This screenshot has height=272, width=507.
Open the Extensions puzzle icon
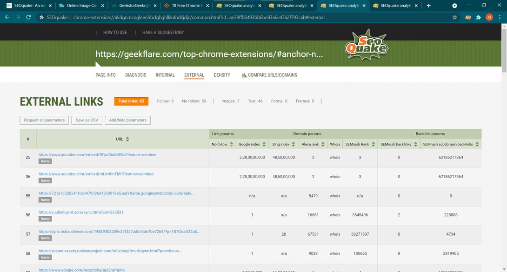point(479,18)
